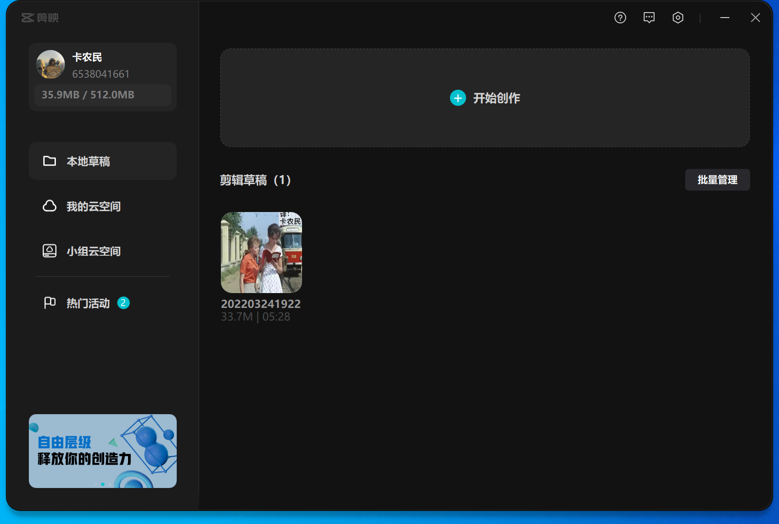Open 小组云空间 group space

pyautogui.click(x=103, y=251)
